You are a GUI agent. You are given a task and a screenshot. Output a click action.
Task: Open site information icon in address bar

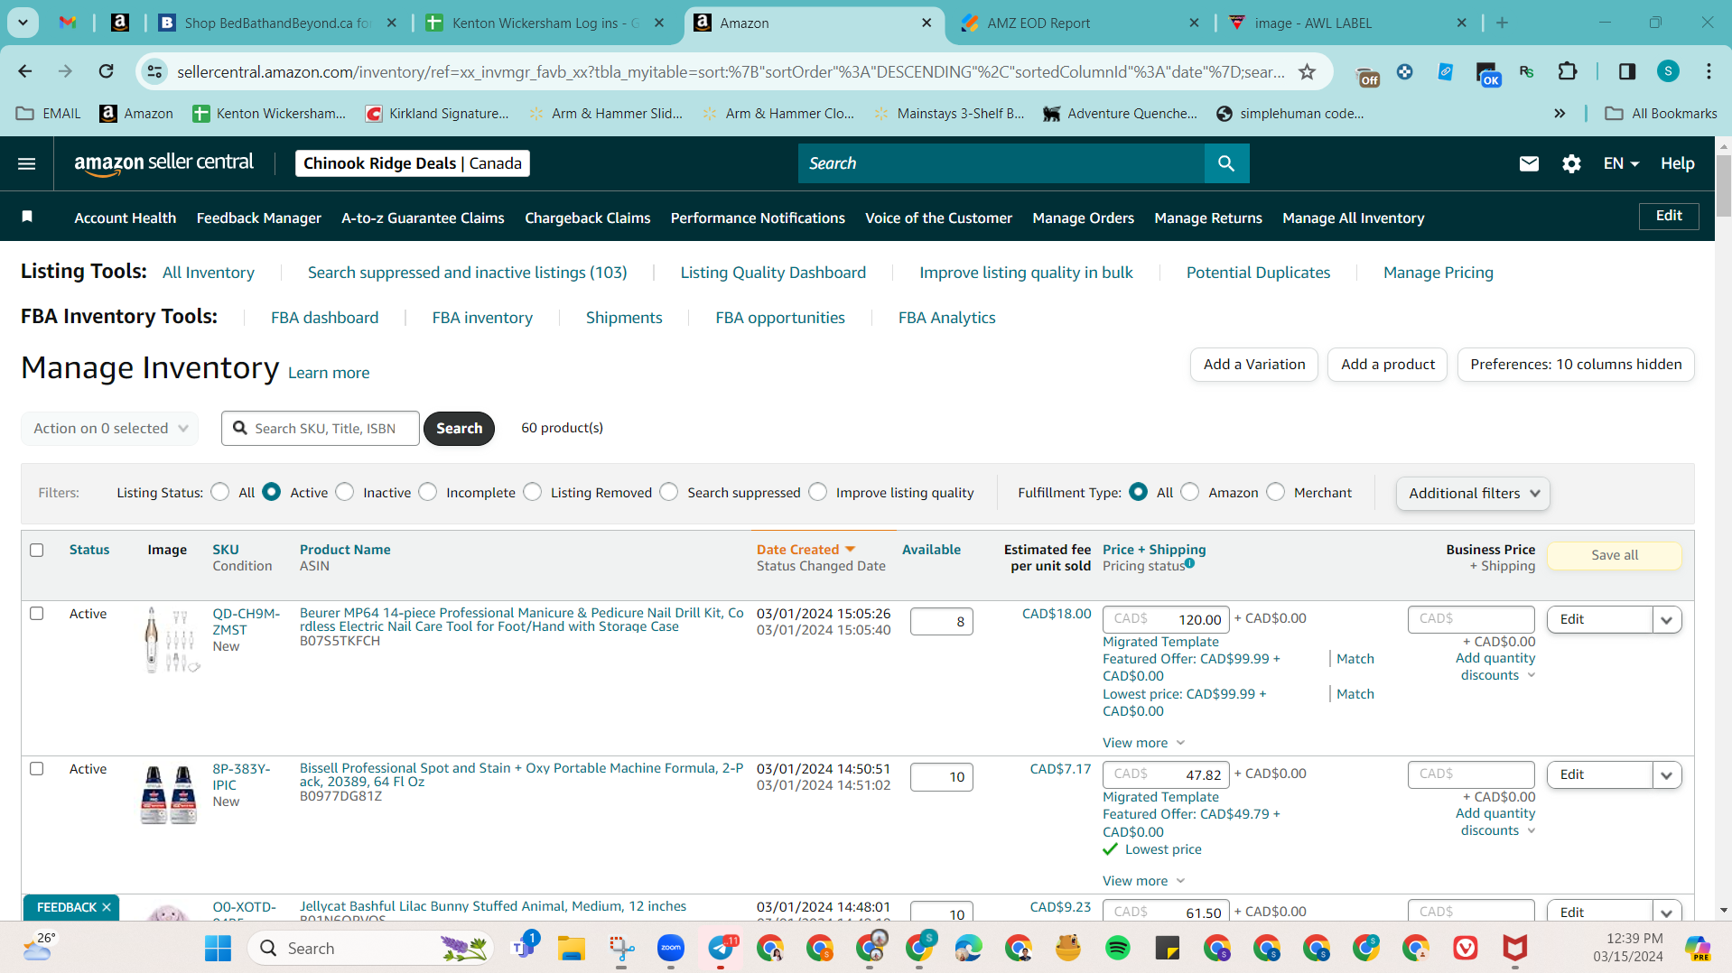click(x=155, y=71)
